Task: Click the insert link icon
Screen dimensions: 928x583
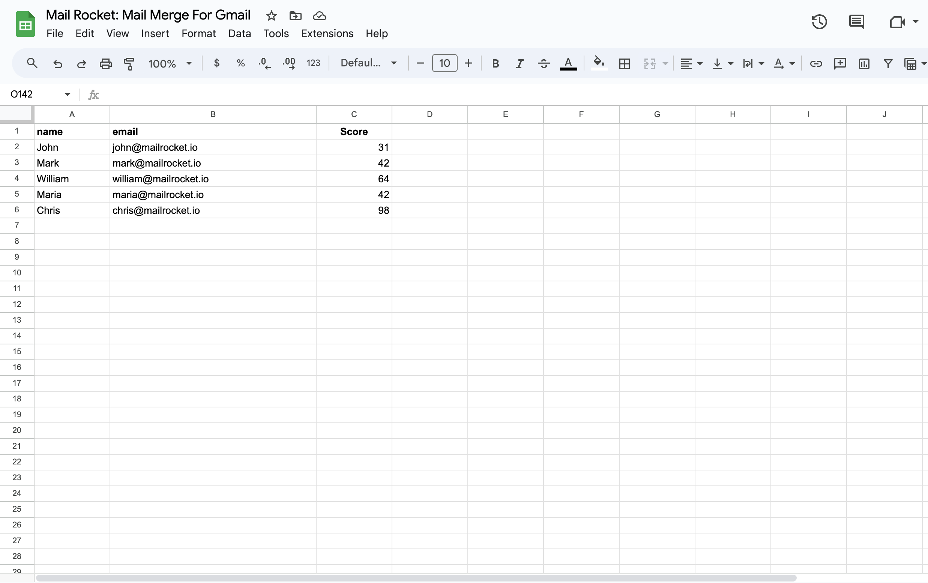Action: tap(816, 63)
